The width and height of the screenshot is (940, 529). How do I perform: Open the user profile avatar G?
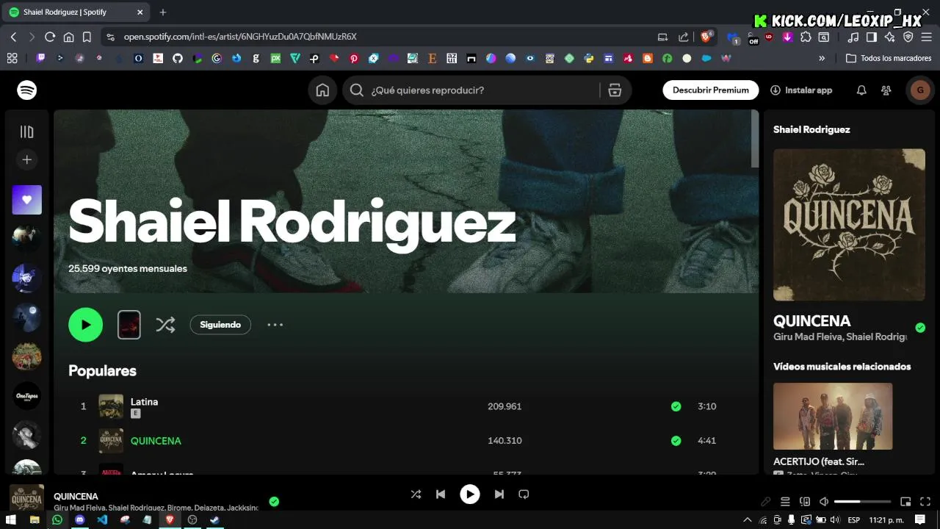click(920, 90)
